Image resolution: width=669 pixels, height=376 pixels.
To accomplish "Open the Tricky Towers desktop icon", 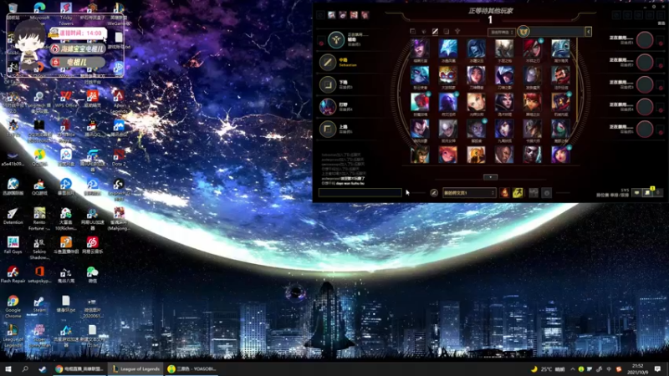I will (x=66, y=13).
